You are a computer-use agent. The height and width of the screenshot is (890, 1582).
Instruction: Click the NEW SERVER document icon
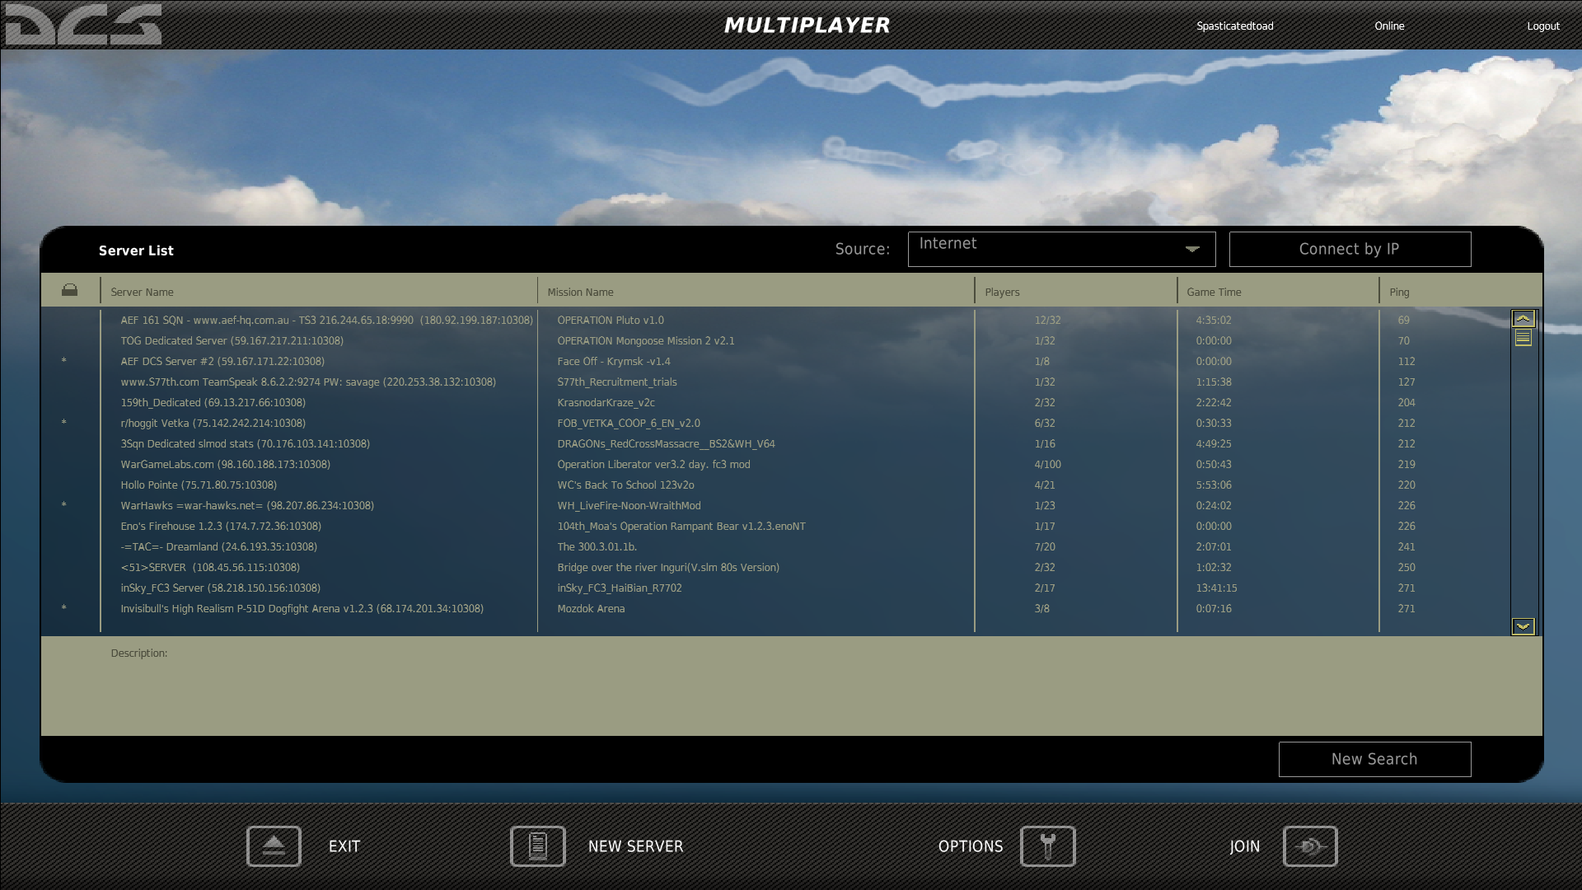point(538,846)
